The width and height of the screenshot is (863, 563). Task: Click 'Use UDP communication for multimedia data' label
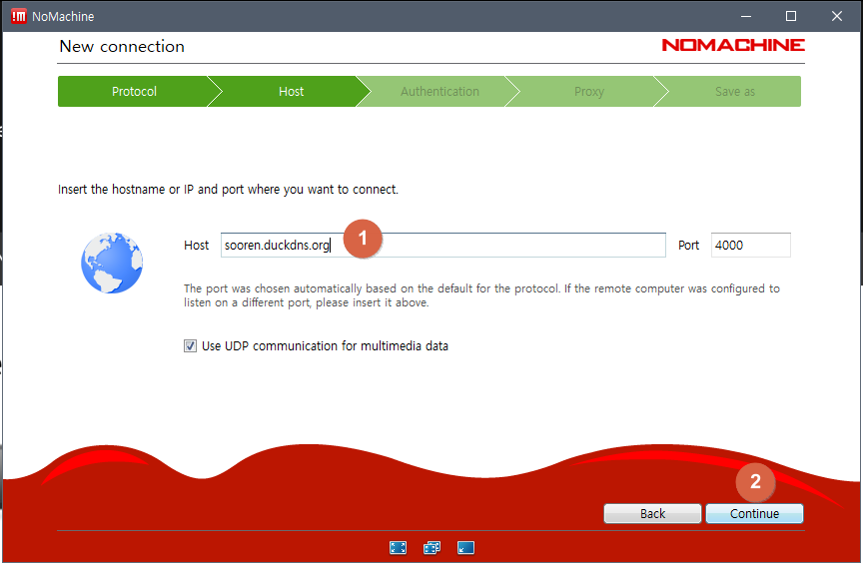pyautogui.click(x=325, y=345)
